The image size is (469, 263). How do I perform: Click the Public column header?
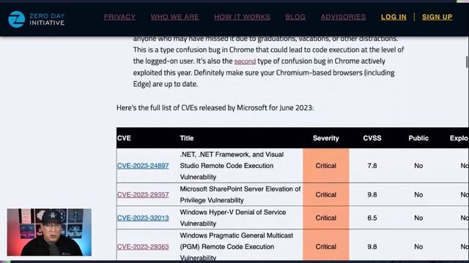[418, 138]
